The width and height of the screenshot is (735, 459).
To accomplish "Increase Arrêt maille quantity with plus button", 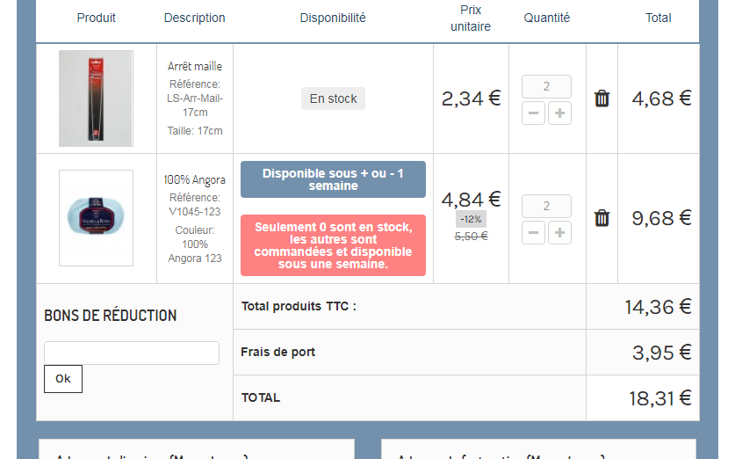I will click(559, 113).
